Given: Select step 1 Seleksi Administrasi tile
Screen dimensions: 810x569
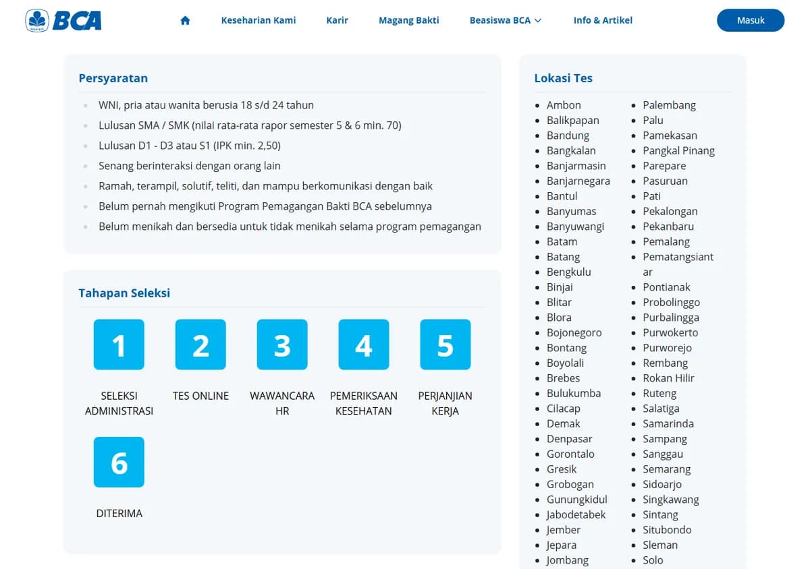Looking at the screenshot, I should 119,345.
